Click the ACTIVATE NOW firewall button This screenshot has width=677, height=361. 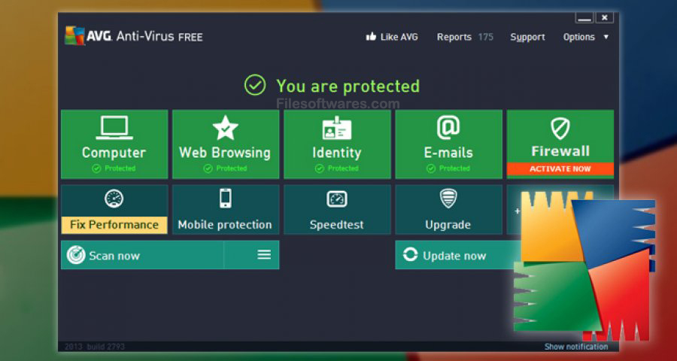560,168
